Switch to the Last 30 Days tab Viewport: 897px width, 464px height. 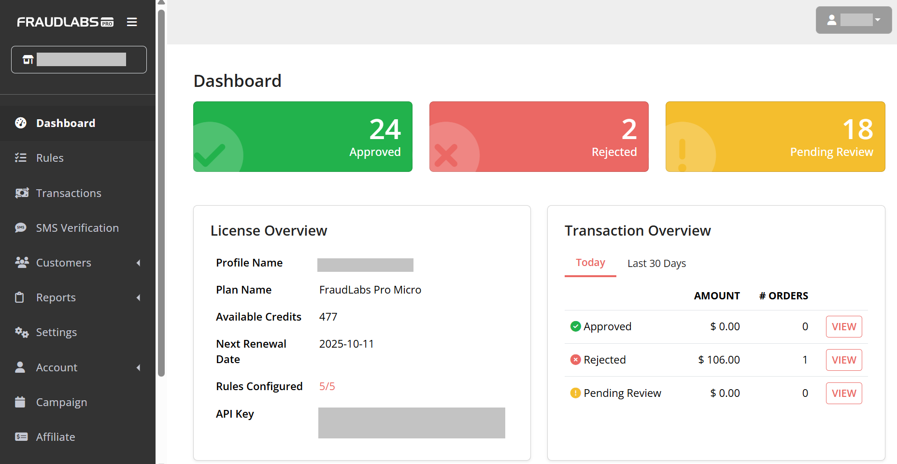tap(656, 264)
